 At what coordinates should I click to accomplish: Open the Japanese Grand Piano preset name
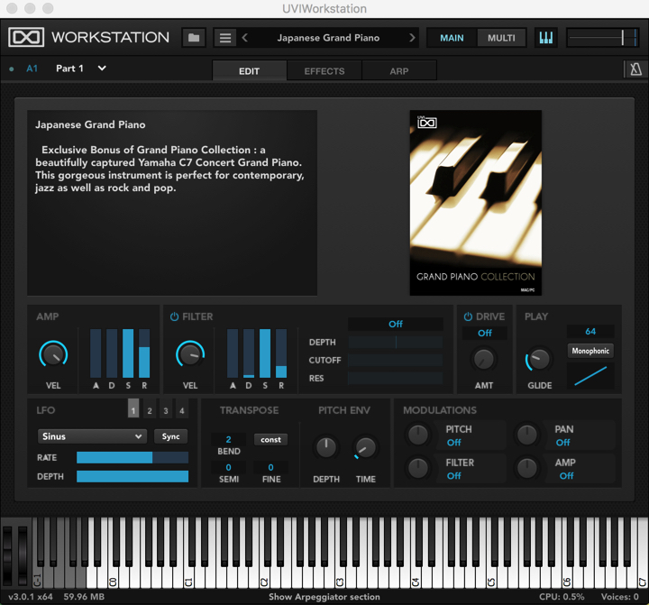(328, 38)
